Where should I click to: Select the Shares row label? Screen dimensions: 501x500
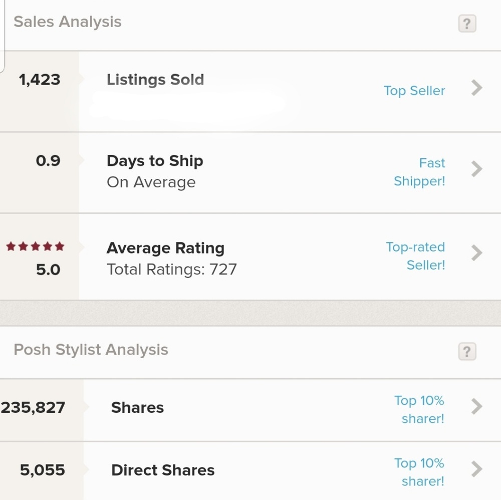(137, 407)
